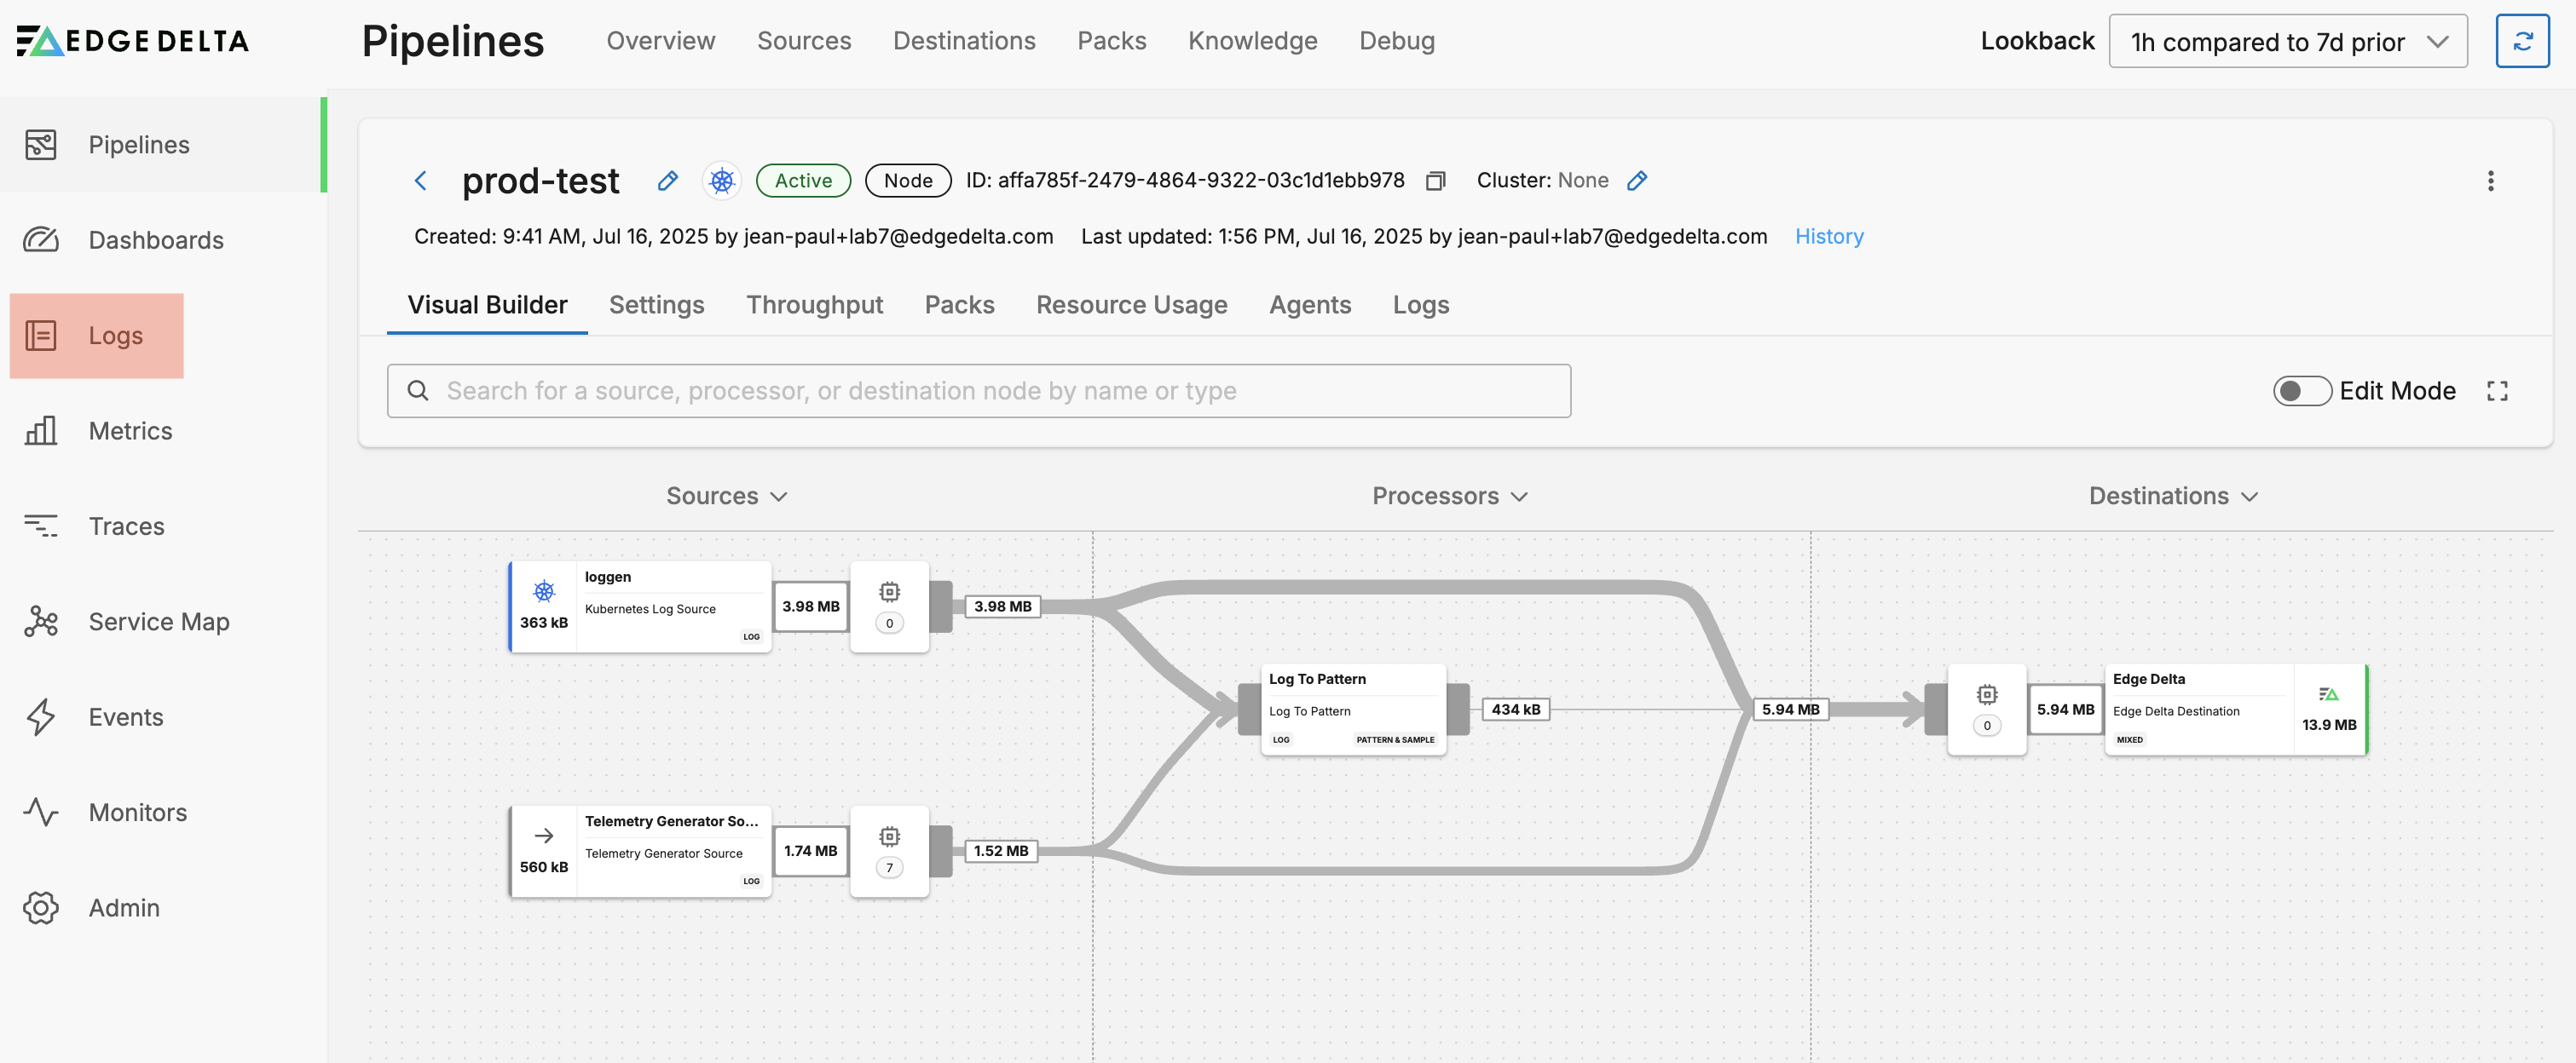Viewport: 2576px width, 1063px height.
Task: Open Destinations in the top navigation
Action: pos(964,41)
